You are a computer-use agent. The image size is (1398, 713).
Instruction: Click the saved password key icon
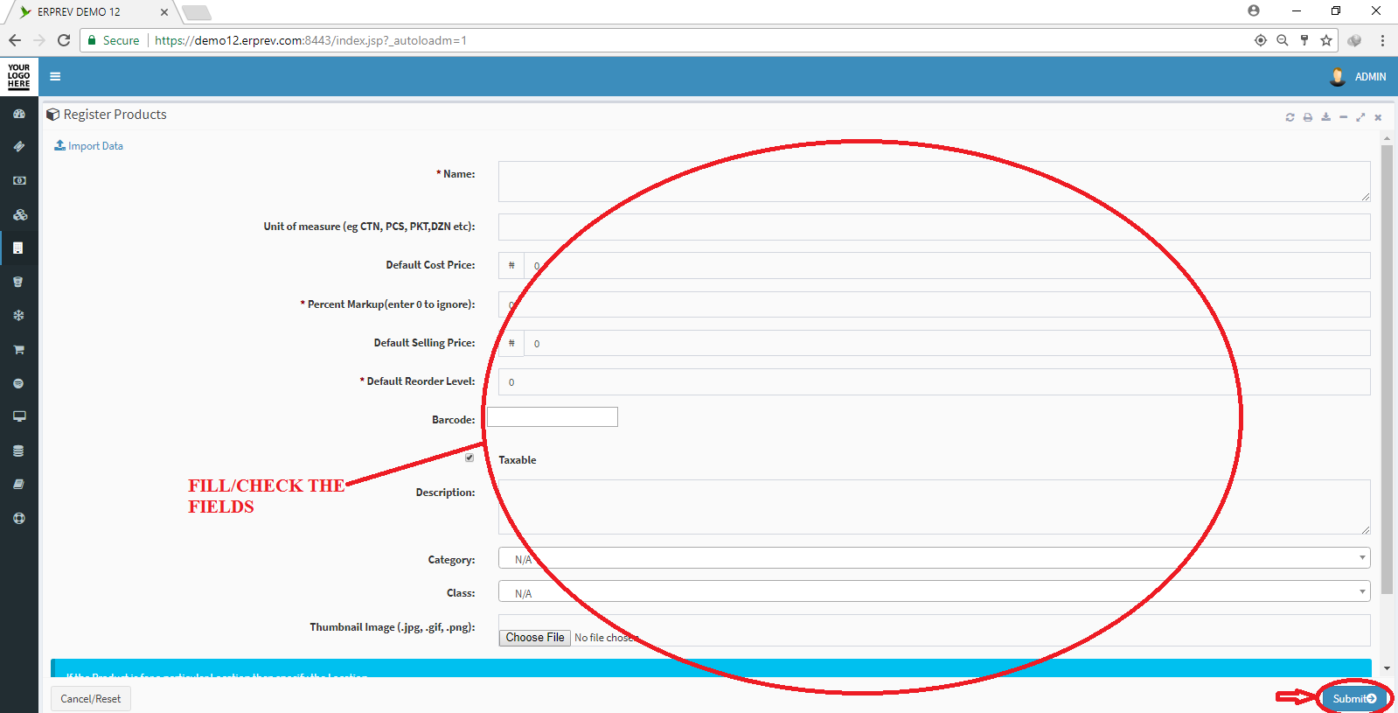pyautogui.click(x=1304, y=40)
